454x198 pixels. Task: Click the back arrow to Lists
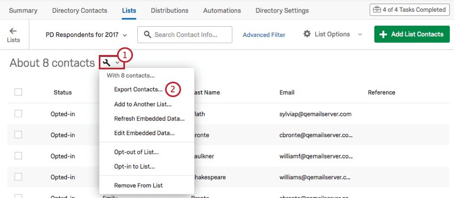pyautogui.click(x=13, y=31)
